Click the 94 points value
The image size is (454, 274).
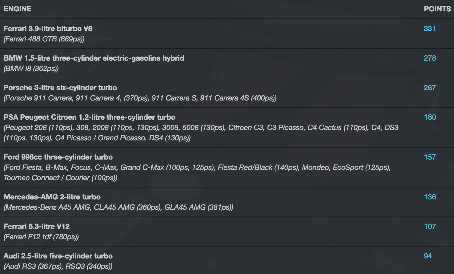coord(428,256)
